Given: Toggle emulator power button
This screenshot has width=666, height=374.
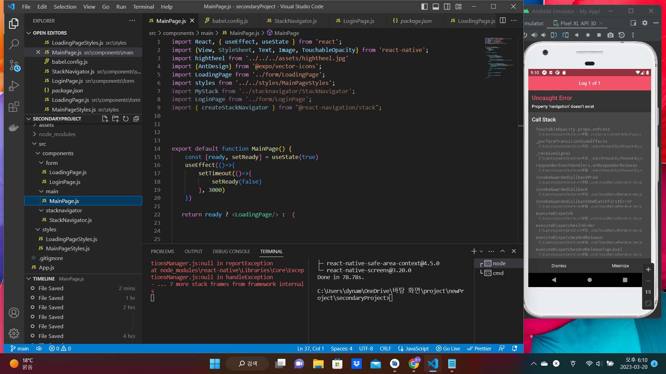Looking at the screenshot, I should tap(525, 35).
